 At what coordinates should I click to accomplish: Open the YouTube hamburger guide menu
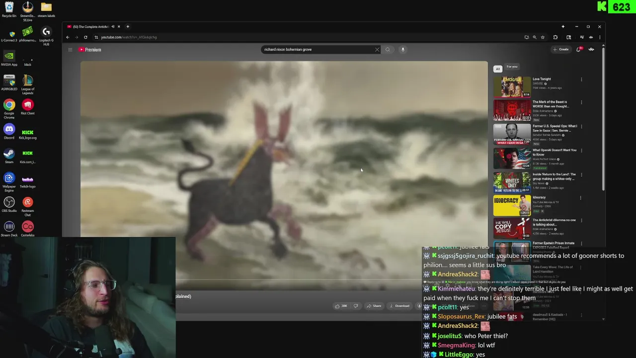(70, 50)
